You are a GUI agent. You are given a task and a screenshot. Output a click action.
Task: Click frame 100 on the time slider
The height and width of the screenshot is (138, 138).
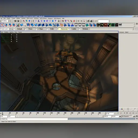pos(37,113)
